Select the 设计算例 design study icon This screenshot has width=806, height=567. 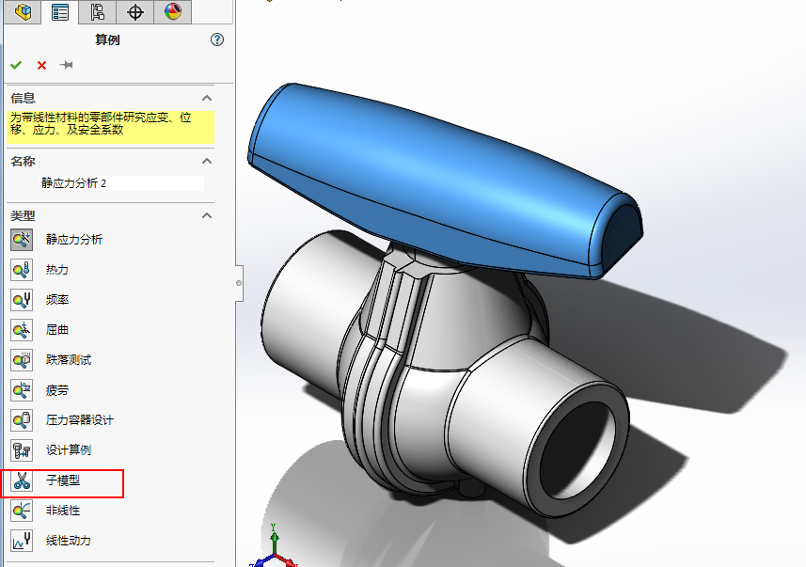[22, 450]
